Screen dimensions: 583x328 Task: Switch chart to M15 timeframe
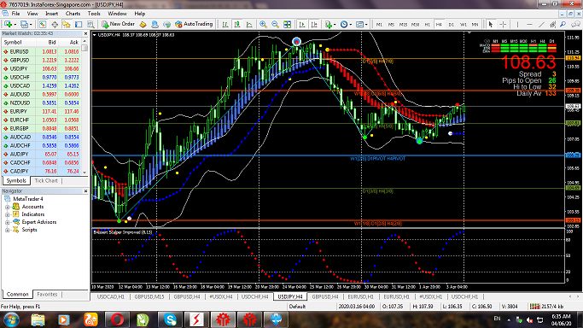pos(403,24)
